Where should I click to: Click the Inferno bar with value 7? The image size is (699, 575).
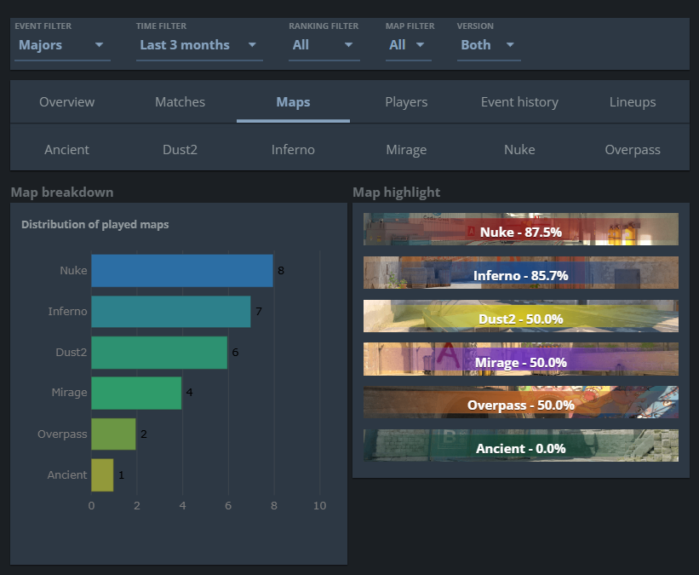[171, 312]
